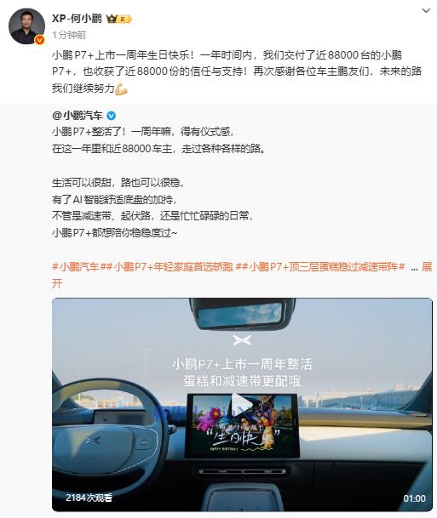Click the orange verified V badge on avatar
The image size is (437, 518).
40,40
